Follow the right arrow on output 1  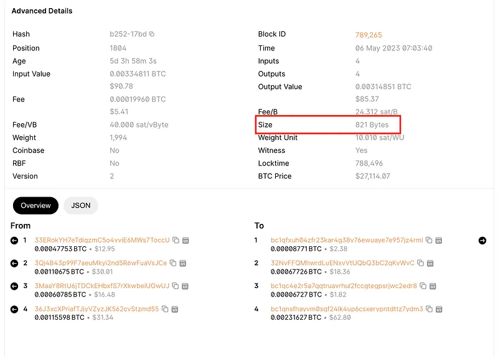tap(482, 241)
